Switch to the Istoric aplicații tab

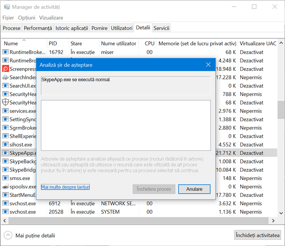coord(72,28)
